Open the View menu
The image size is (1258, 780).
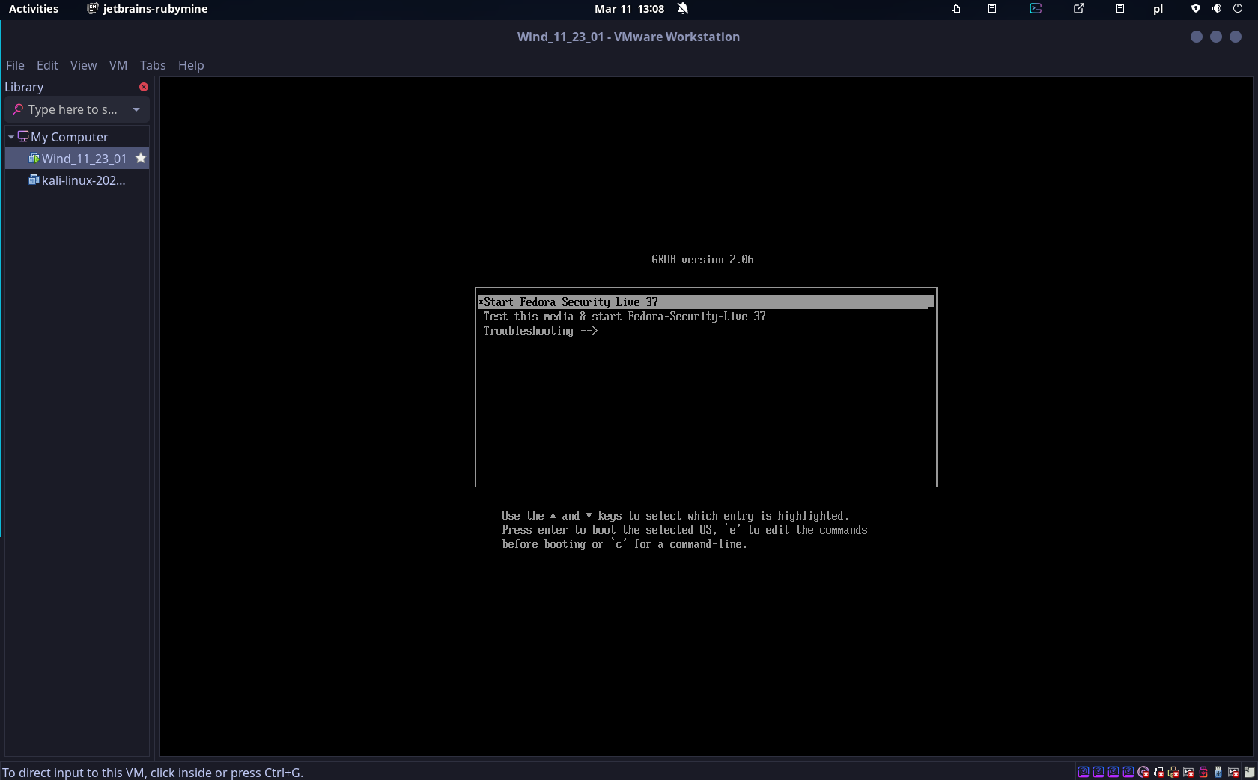(x=83, y=65)
